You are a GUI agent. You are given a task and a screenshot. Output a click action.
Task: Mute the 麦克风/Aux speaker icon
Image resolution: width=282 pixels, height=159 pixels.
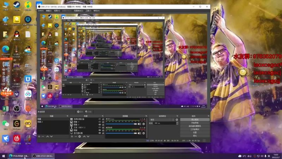pyautogui.click(x=139, y=124)
